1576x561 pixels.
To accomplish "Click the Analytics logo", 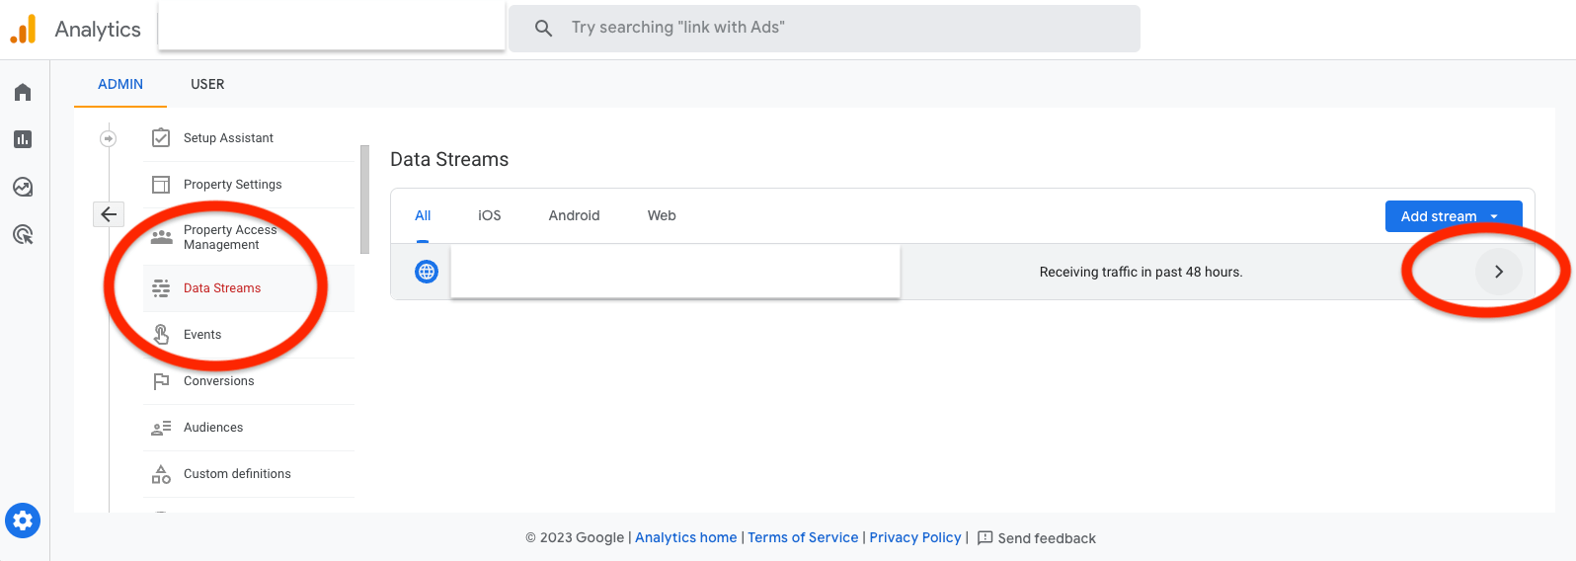I will tap(23, 29).
